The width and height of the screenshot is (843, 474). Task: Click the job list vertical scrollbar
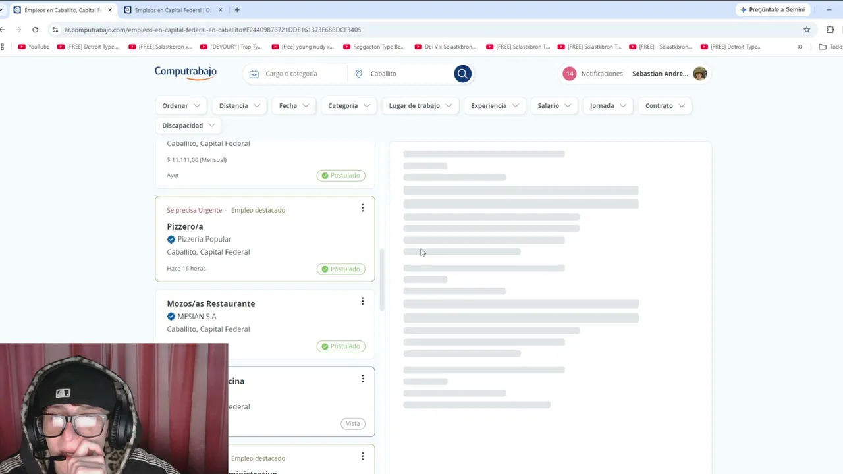pyautogui.click(x=382, y=280)
